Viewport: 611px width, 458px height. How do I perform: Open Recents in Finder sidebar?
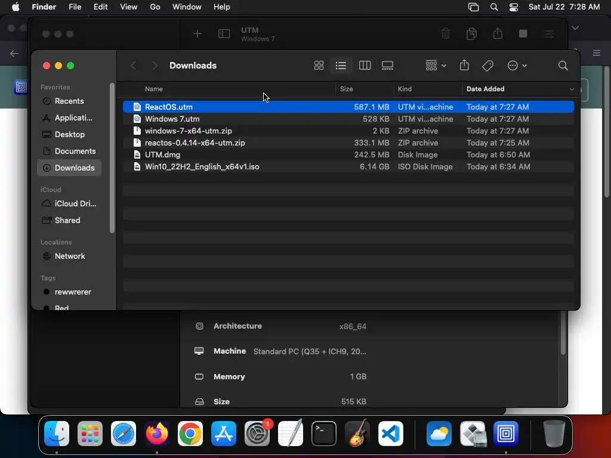click(x=69, y=101)
